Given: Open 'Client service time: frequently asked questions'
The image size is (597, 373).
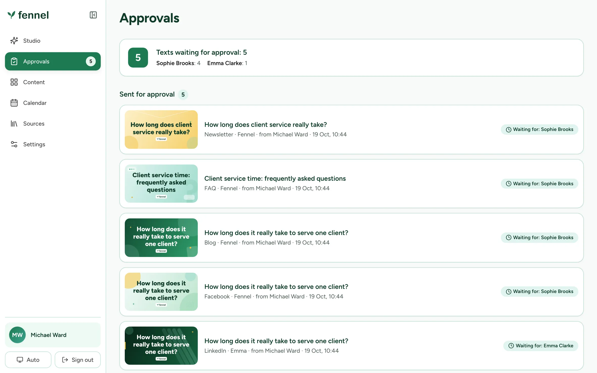Looking at the screenshot, I should coord(275,179).
